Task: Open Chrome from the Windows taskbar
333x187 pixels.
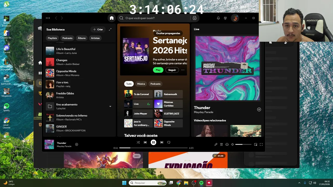Action: (x=178, y=183)
